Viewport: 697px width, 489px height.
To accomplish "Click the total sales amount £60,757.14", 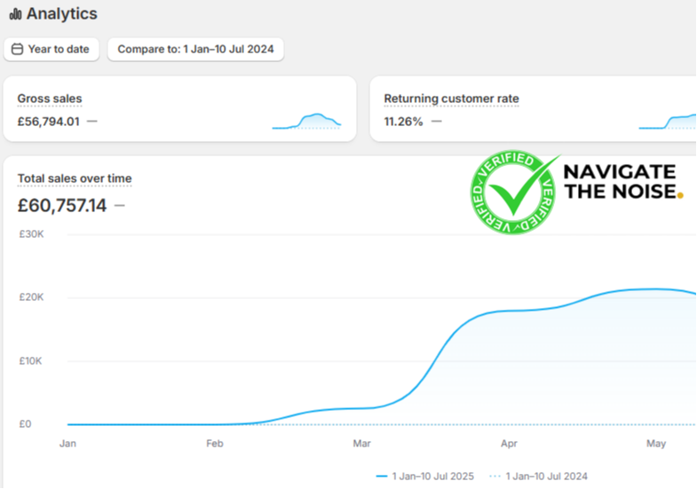I will point(62,206).
